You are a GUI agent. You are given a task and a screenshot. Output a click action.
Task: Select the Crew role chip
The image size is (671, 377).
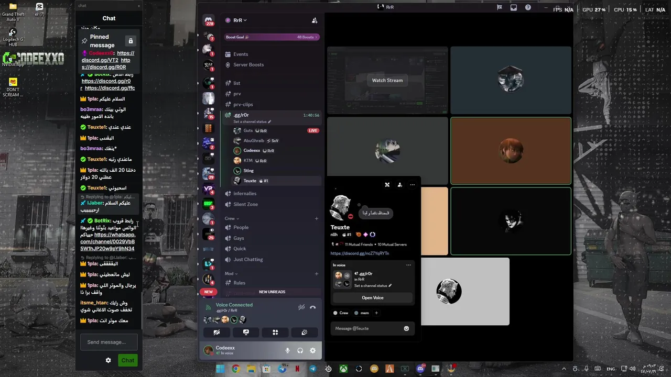[x=341, y=313]
